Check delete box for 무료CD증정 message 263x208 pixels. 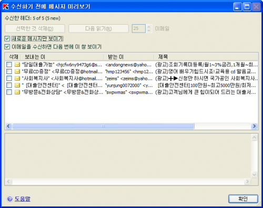pyautogui.click(x=9, y=71)
